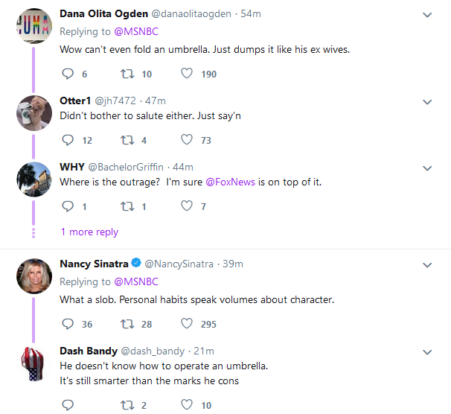Image resolution: width=451 pixels, height=414 pixels.
Task: Open Otter1's avatar thumbnail
Action: [x=34, y=113]
